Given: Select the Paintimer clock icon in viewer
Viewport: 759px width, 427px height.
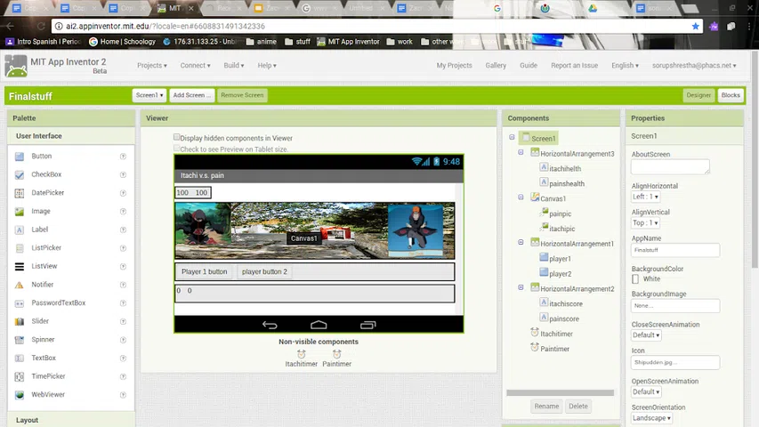Looking at the screenshot, I should pos(337,354).
